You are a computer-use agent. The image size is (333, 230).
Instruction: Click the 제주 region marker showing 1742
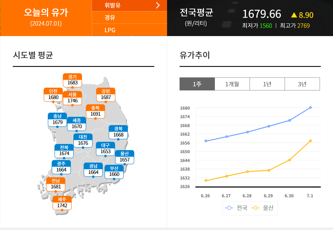coord(62,203)
